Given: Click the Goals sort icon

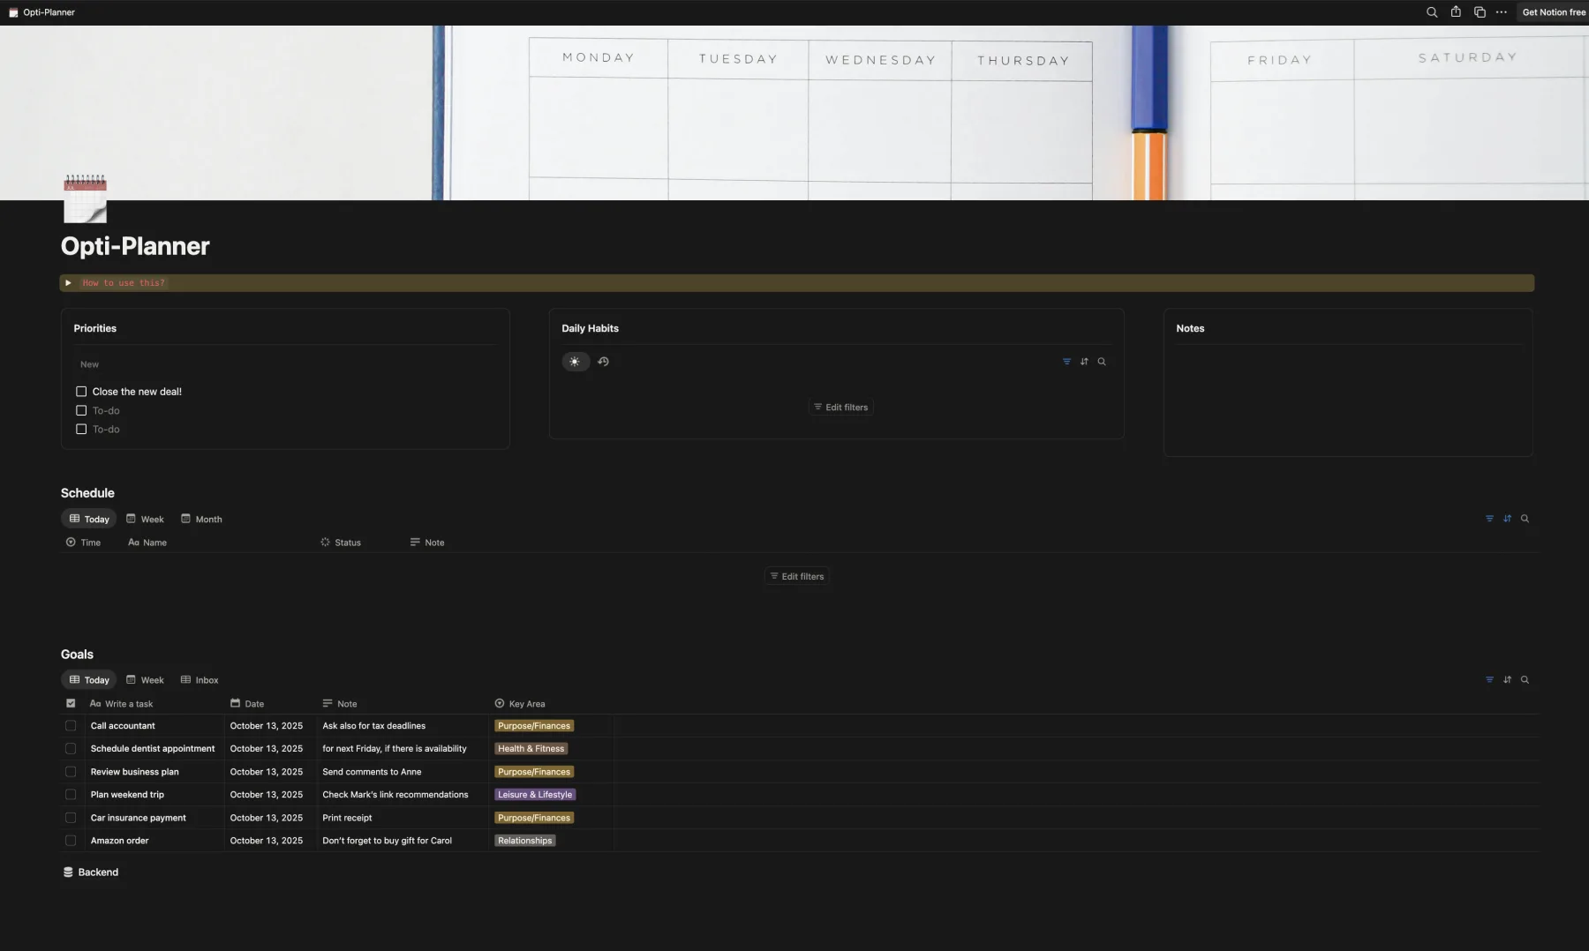Looking at the screenshot, I should (x=1507, y=679).
